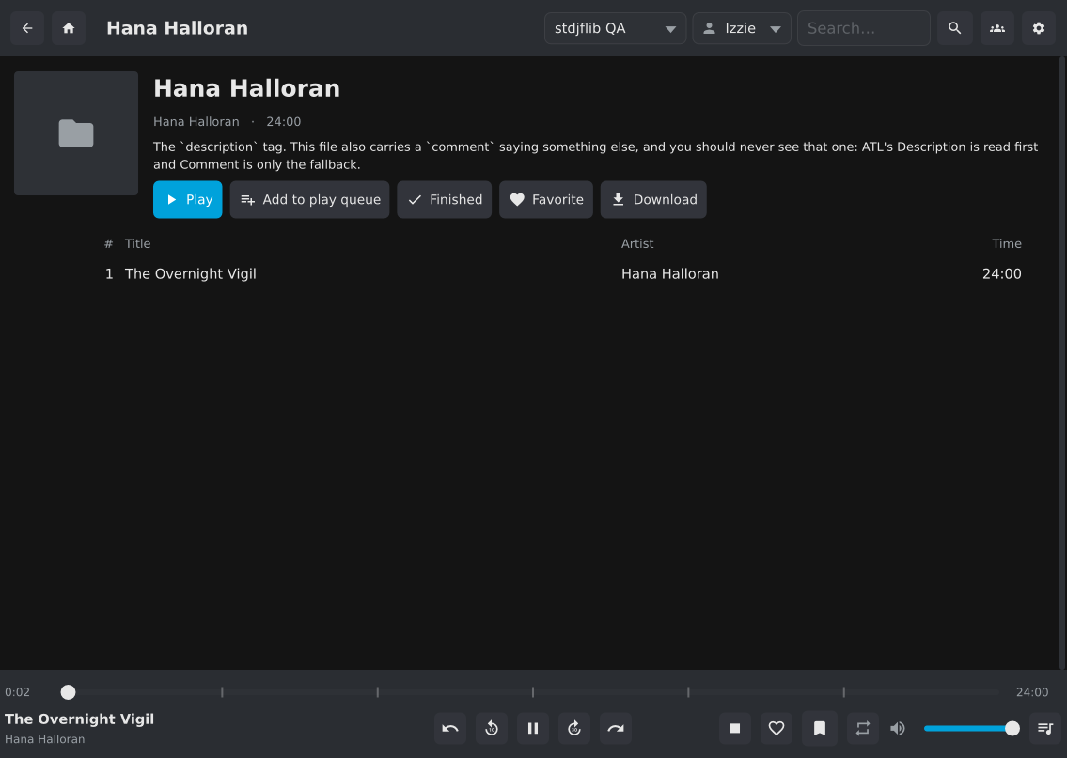Image resolution: width=1067 pixels, height=758 pixels.
Task: Toggle Favorite for this album
Action: (546, 199)
